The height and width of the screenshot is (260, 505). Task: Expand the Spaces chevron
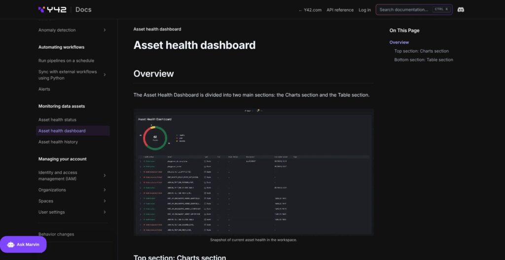point(105,201)
